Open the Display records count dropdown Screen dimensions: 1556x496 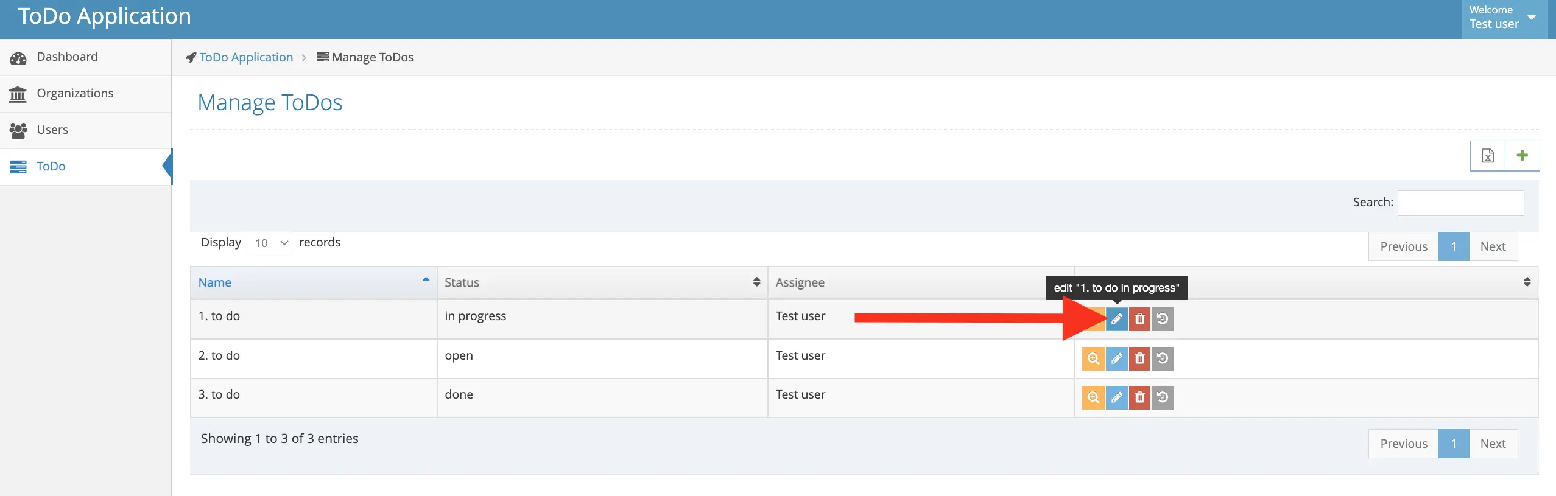point(270,243)
